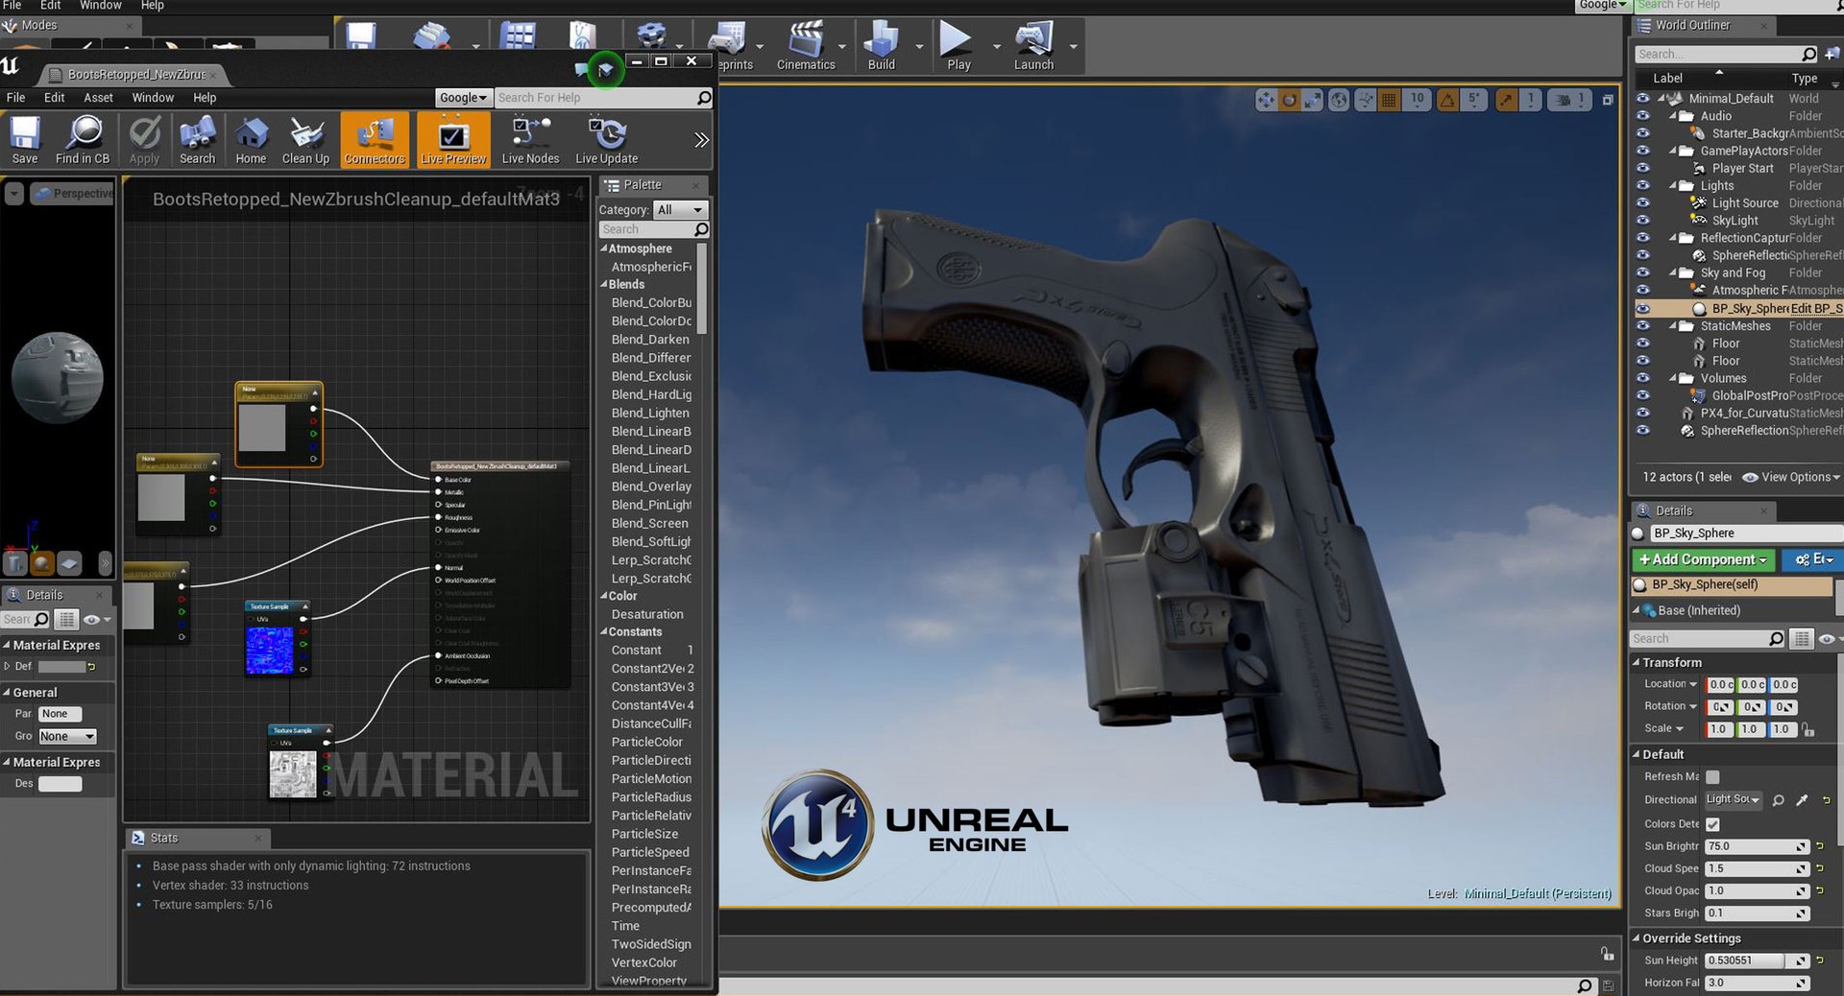Toggle the Scale lock icon
This screenshot has width=1844, height=996.
click(1808, 729)
